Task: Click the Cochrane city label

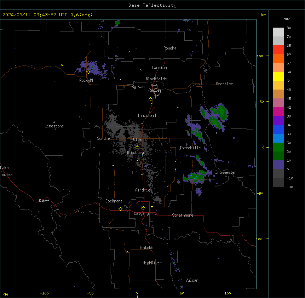Action: point(114,201)
